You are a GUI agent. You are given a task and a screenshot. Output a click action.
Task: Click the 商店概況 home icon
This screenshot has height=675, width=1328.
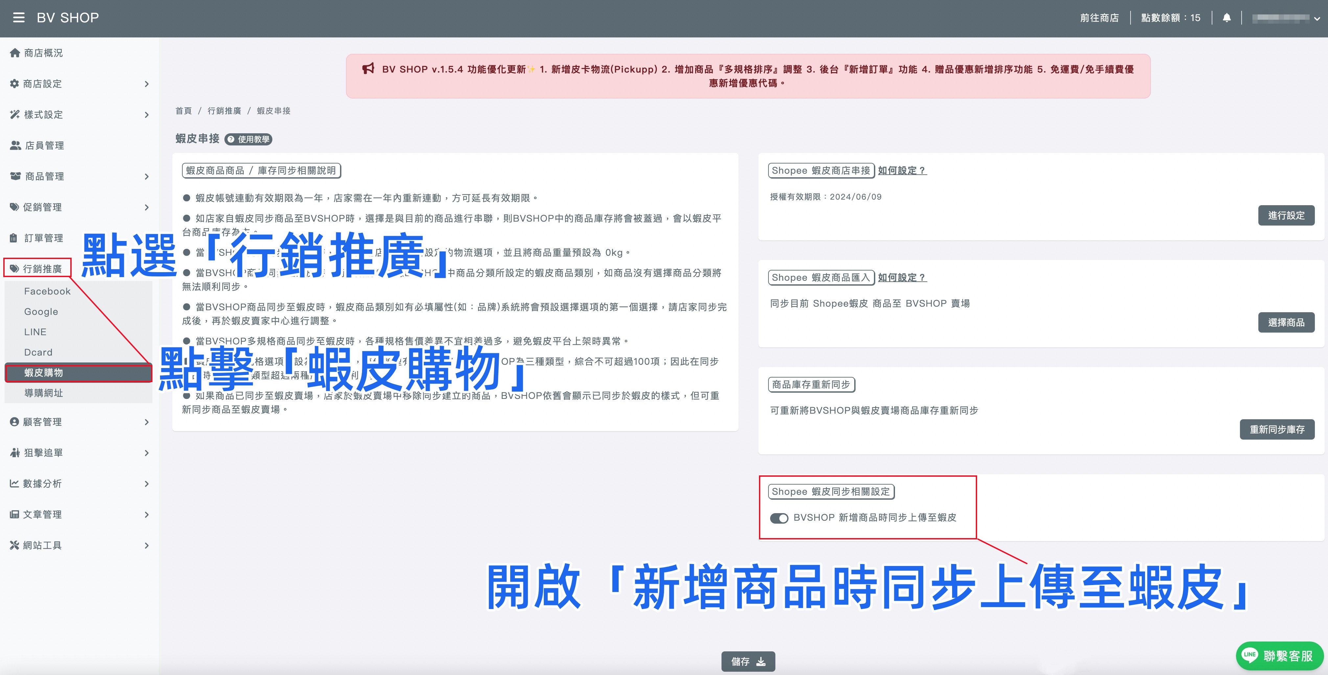pyautogui.click(x=15, y=53)
